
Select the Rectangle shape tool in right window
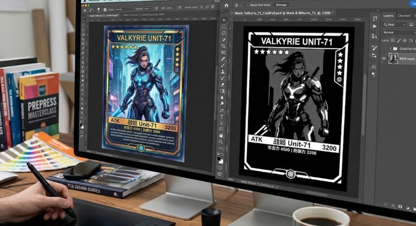tap(221, 129)
